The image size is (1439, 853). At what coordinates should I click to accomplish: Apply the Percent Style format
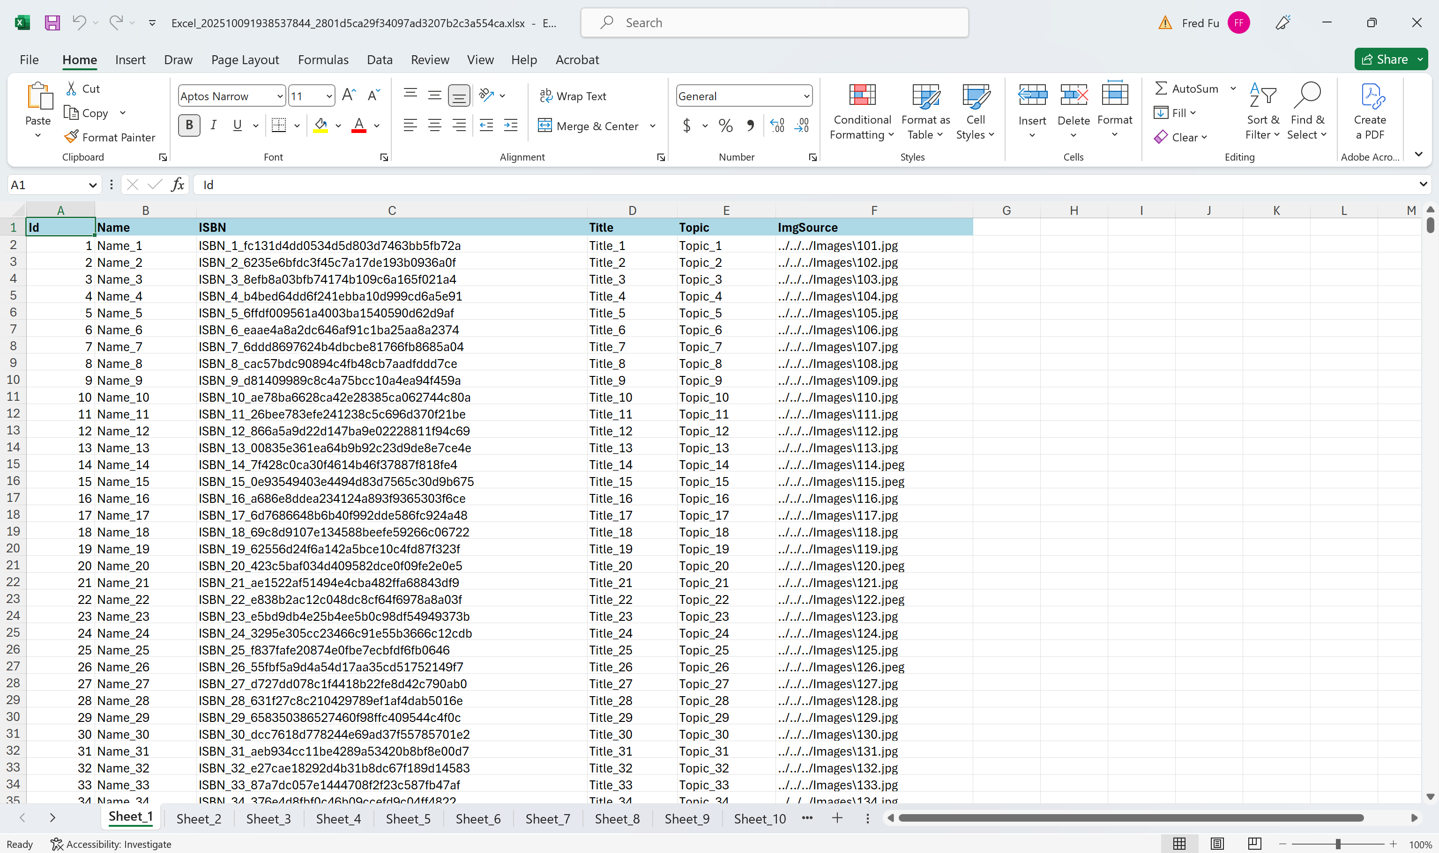click(726, 125)
